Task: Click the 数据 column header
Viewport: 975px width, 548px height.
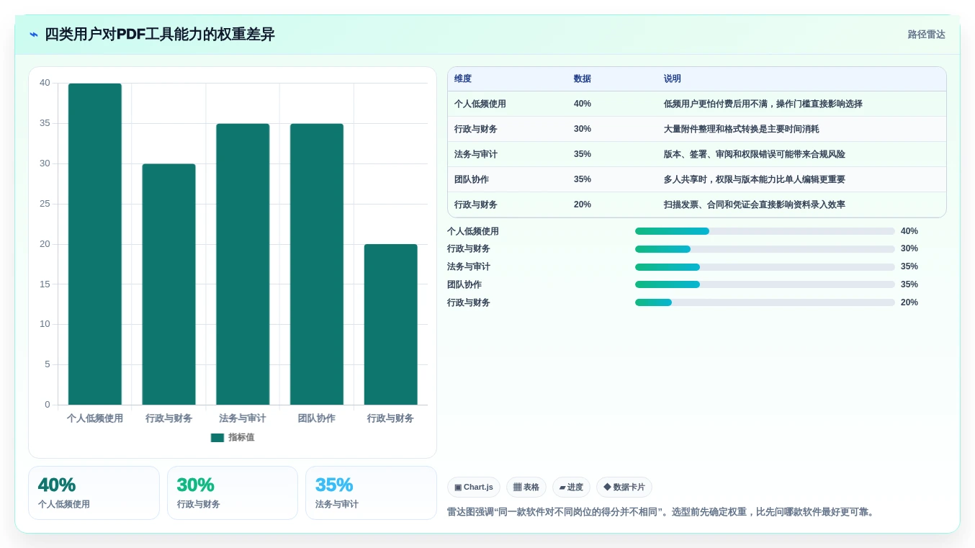Action: 583,78
